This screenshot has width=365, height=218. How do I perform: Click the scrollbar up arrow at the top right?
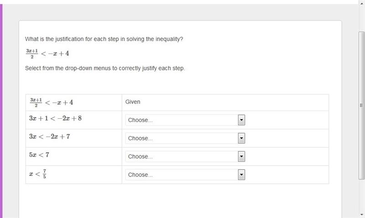(x=362, y=3)
